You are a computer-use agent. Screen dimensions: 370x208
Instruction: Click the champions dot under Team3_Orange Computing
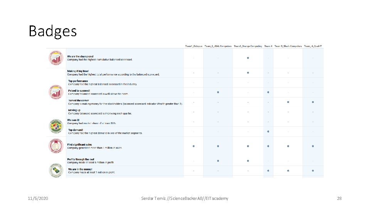pyautogui.click(x=248, y=58)
